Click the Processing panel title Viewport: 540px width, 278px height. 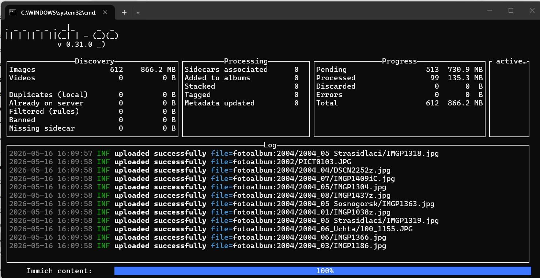(x=246, y=61)
